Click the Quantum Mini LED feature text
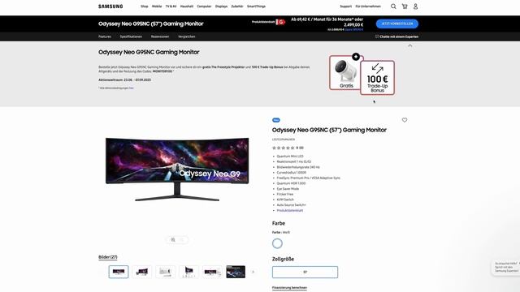The image size is (520, 292). pyautogui.click(x=290, y=156)
